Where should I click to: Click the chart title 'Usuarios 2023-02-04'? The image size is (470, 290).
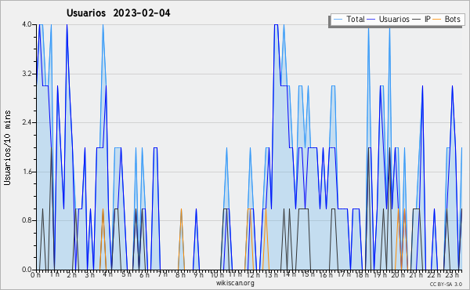(118, 13)
